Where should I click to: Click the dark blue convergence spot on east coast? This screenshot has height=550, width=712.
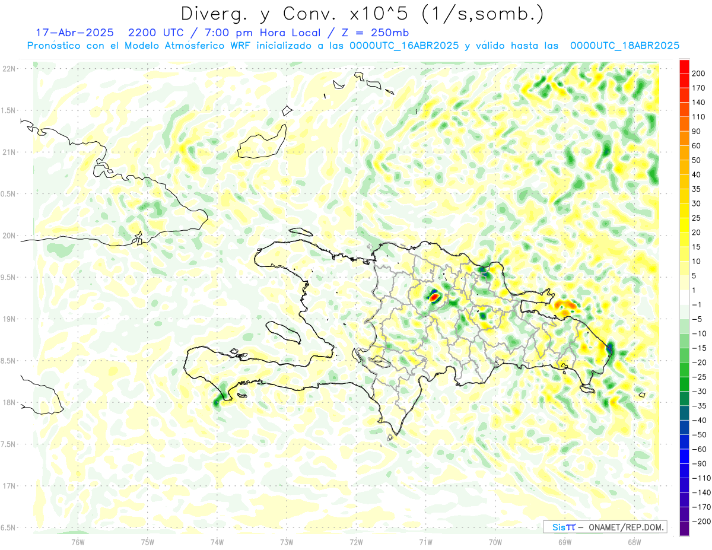click(609, 348)
